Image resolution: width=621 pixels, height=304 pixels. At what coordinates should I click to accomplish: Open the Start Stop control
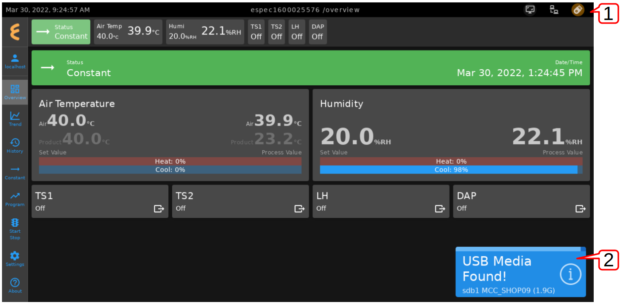[15, 229]
